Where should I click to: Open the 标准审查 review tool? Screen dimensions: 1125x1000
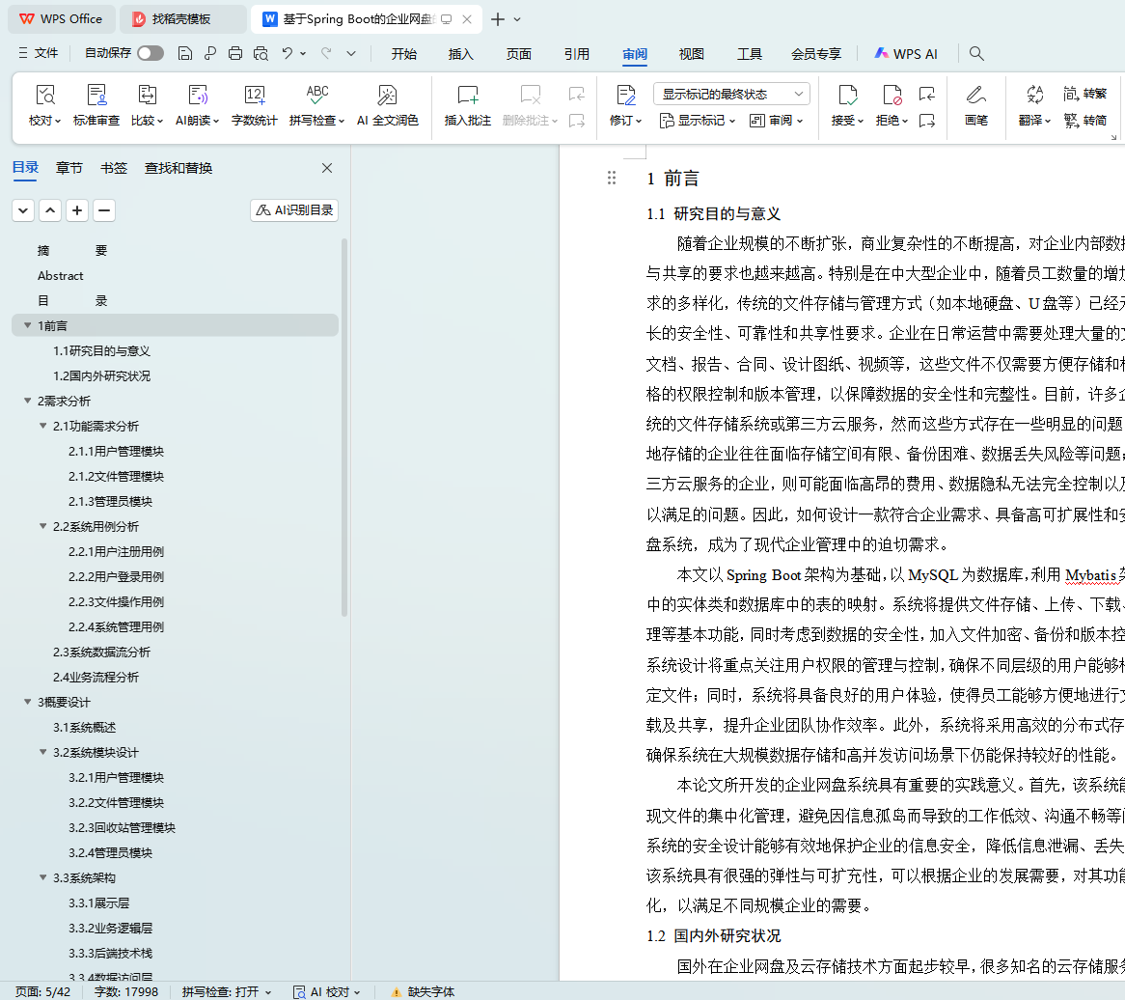96,96
